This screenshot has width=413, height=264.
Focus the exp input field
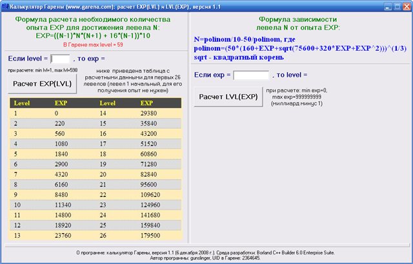pyautogui.click(x=251, y=75)
